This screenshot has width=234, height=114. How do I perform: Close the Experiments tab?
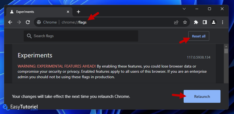click(68, 12)
